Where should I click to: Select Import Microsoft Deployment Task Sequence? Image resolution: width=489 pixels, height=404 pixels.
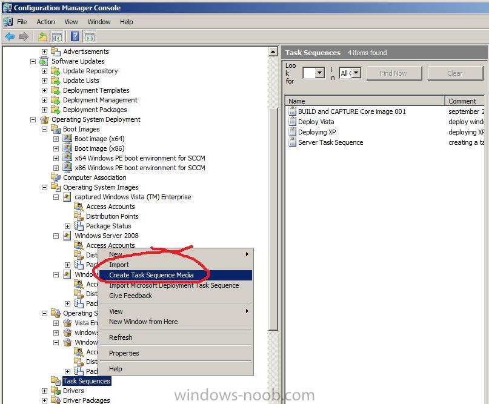(176, 285)
